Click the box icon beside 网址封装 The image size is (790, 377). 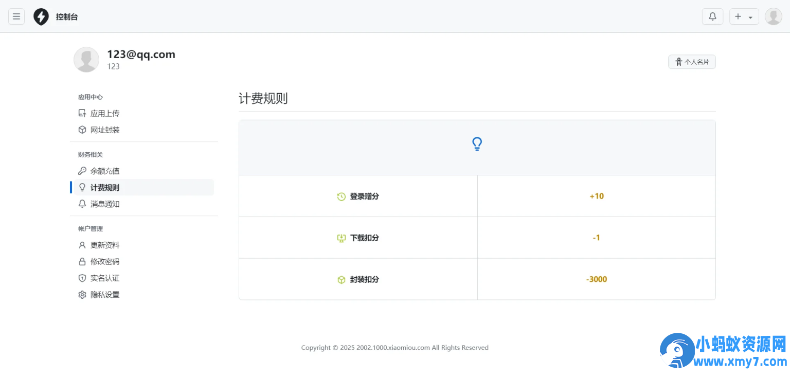[x=82, y=130]
